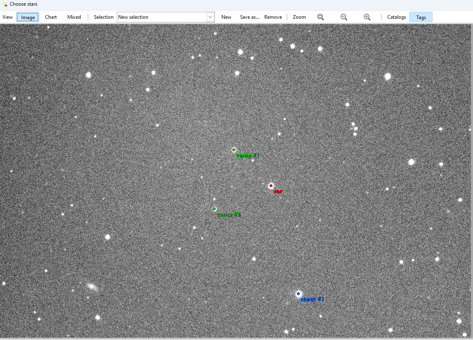Image resolution: width=473 pixels, height=340 pixels.
Task: Click Save as... to save the selection
Action: (250, 17)
